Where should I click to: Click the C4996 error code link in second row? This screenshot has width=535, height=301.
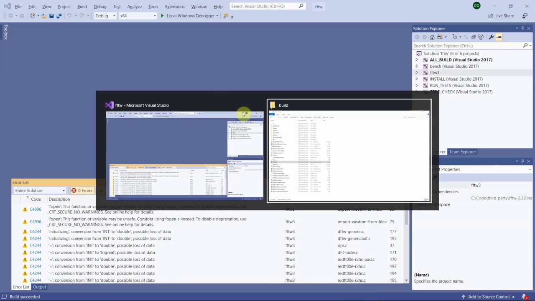pyautogui.click(x=36, y=222)
